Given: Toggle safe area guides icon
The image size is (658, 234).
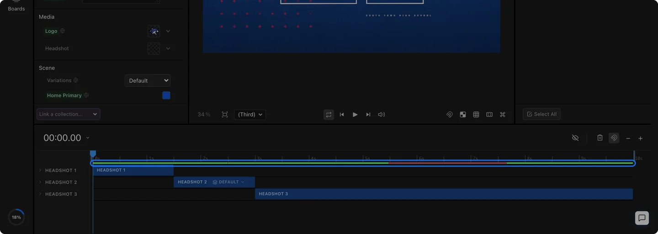Looking at the screenshot, I should [x=489, y=114].
